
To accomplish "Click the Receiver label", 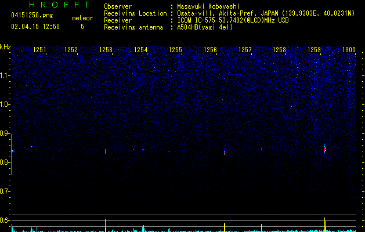I will 118,20.
